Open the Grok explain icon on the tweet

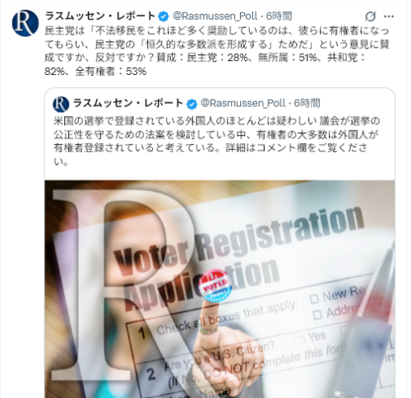pos(370,16)
